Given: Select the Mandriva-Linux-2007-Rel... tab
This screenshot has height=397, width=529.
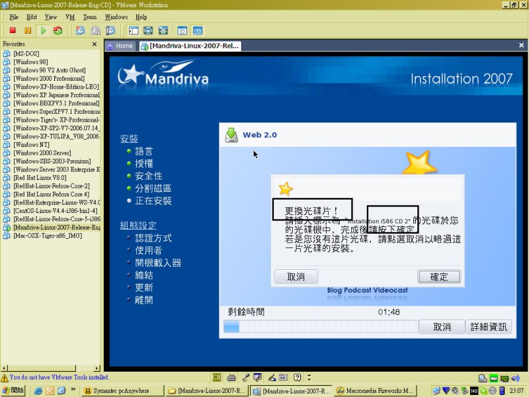Looking at the screenshot, I should 190,46.
